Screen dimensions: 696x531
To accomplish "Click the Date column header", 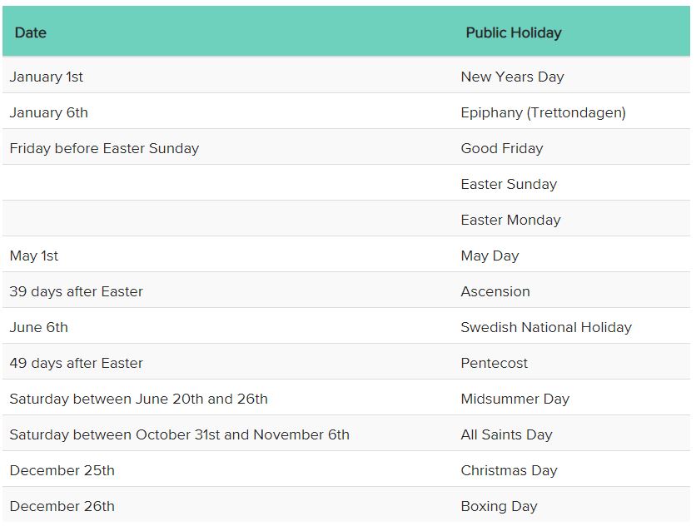I will (30, 32).
